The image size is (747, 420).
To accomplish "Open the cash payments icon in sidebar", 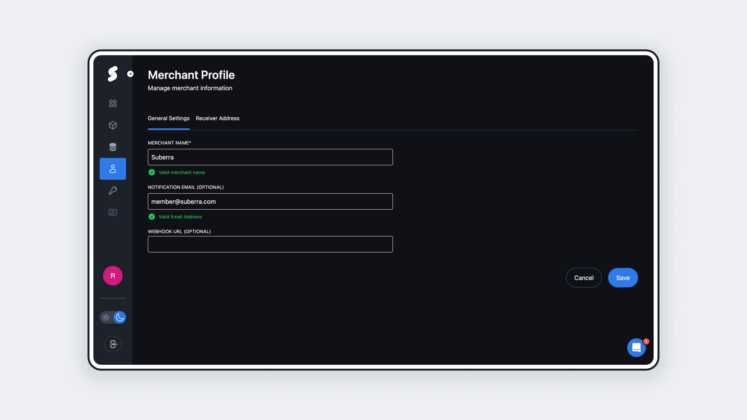I will pos(113,212).
